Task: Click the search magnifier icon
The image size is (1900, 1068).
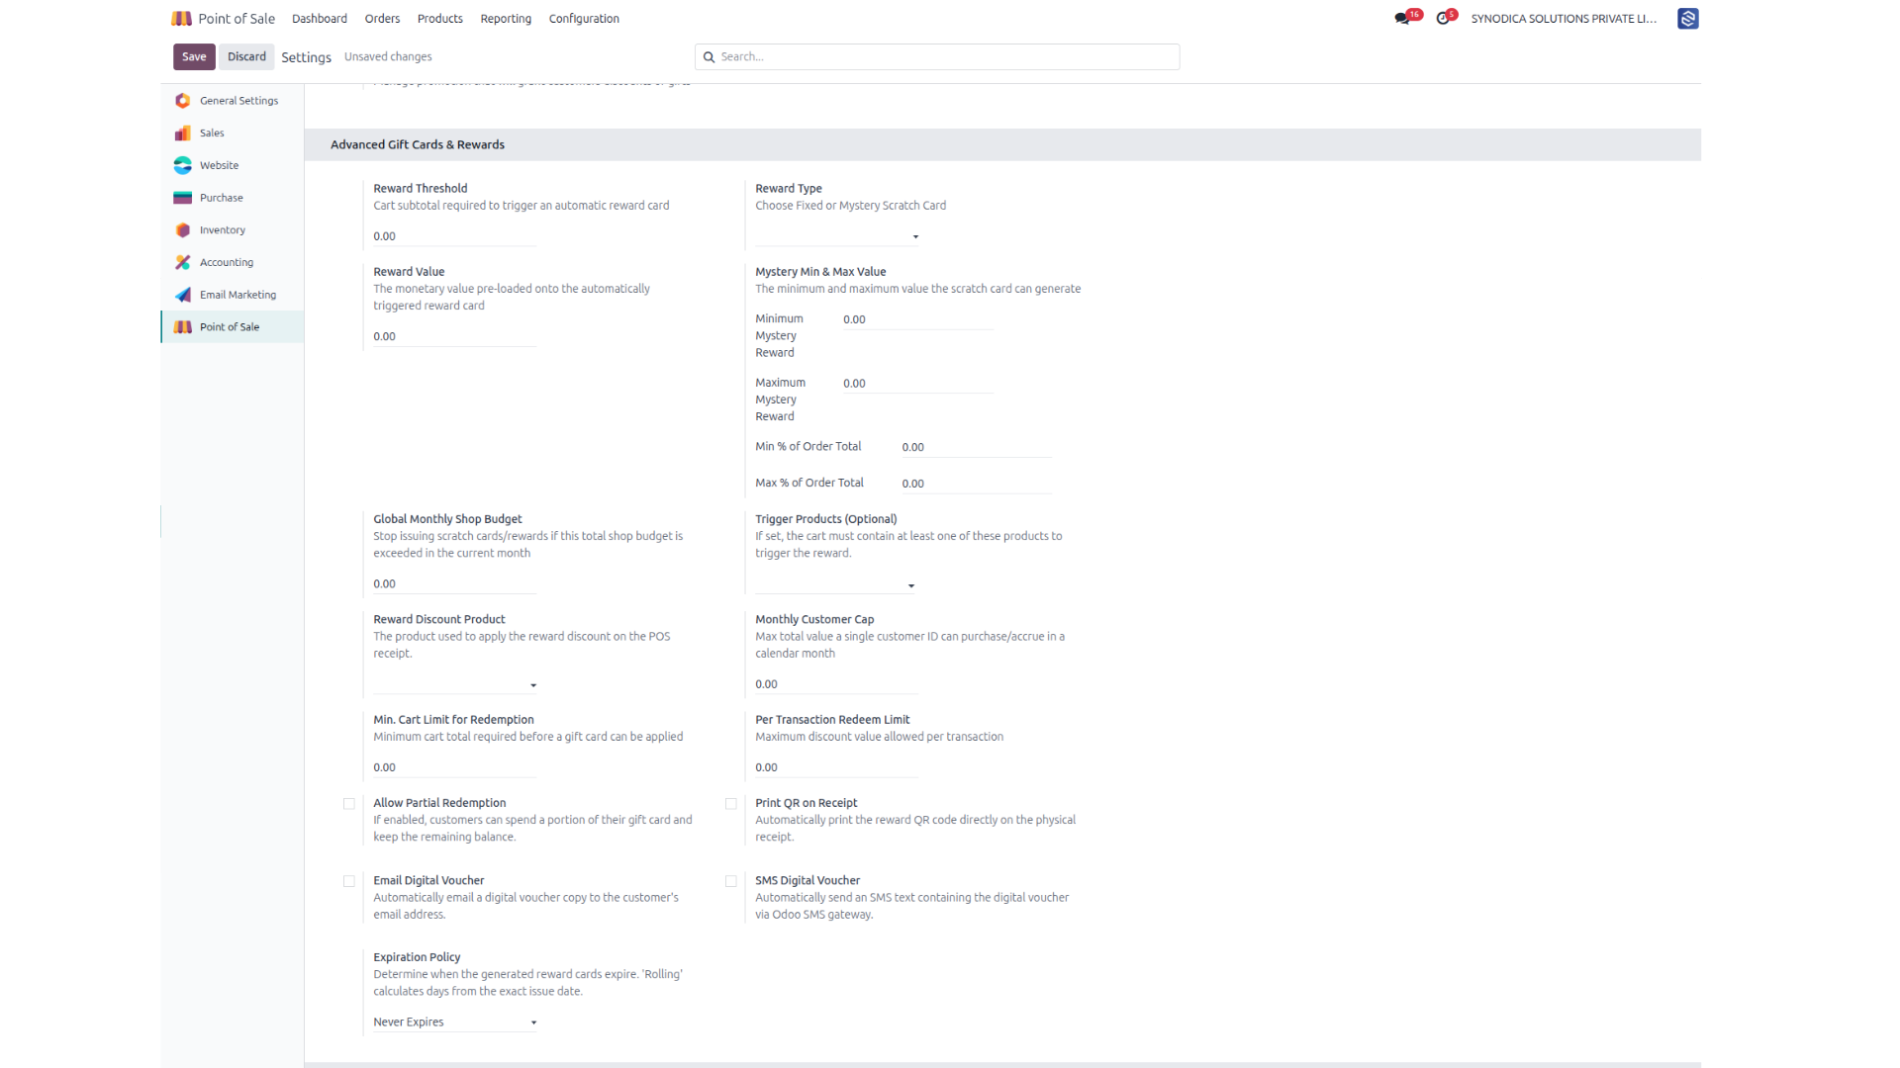Action: click(709, 57)
